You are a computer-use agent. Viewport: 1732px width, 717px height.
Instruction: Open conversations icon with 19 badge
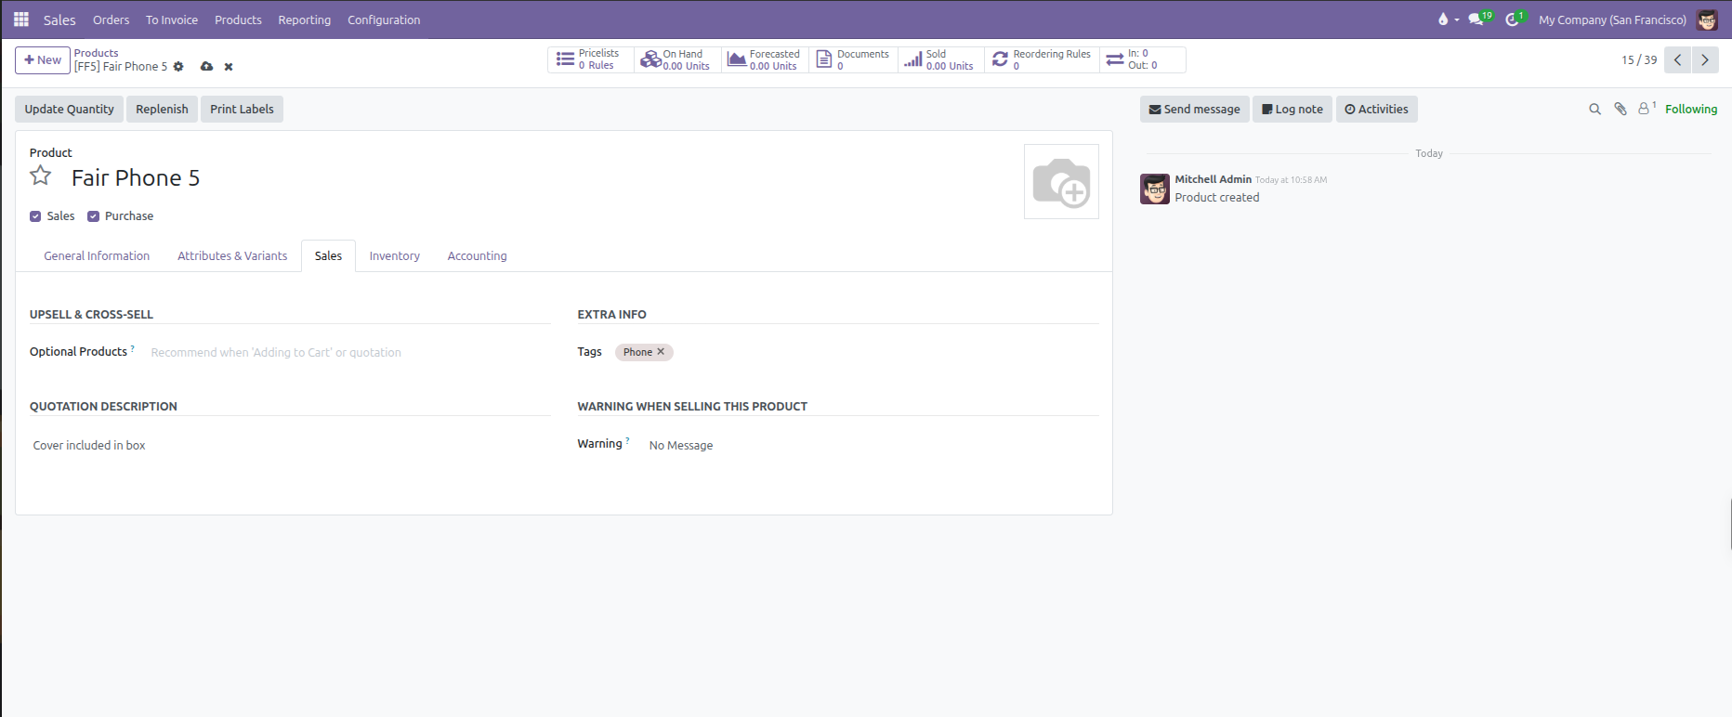coord(1479,20)
